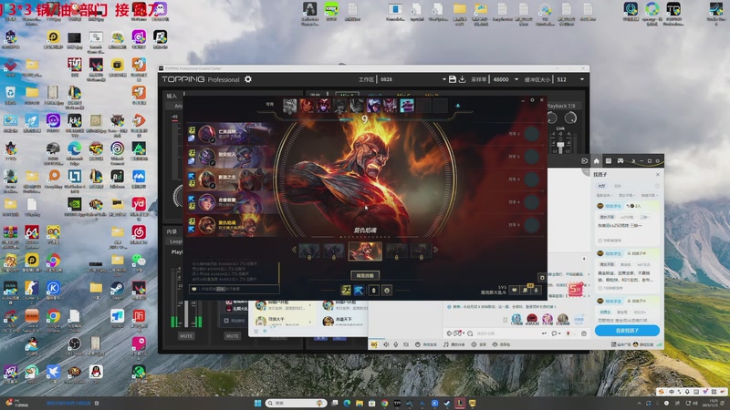Toggle the second MUTE button in TOPPING
This screenshot has height=410, width=730.
click(233, 335)
